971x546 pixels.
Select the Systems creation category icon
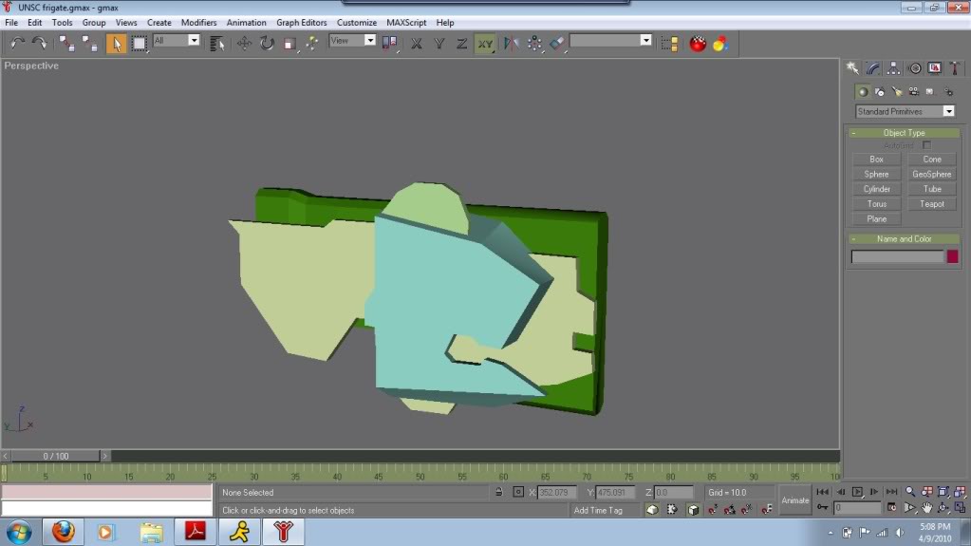tap(948, 92)
